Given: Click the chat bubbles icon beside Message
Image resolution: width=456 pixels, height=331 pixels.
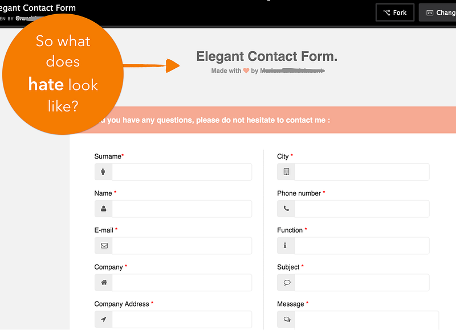Looking at the screenshot, I should coord(287,319).
